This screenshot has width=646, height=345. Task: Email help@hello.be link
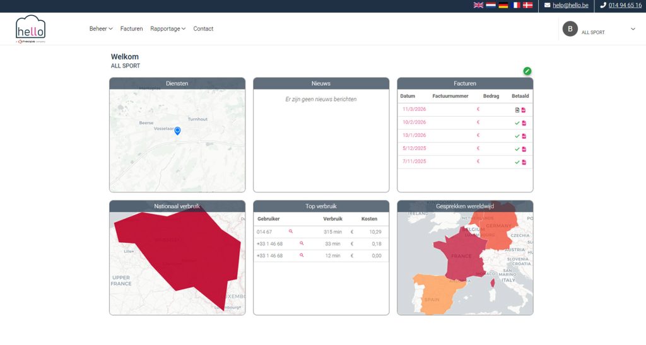click(570, 5)
